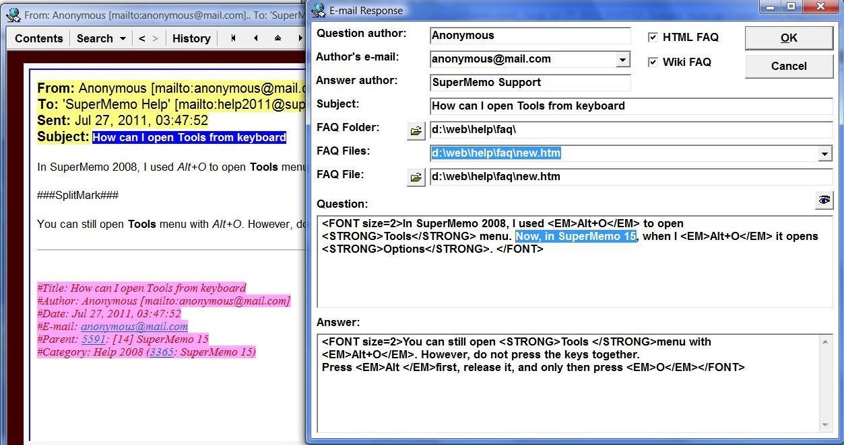Open the Contents menu item
The height and width of the screenshot is (445, 844).
(x=38, y=38)
